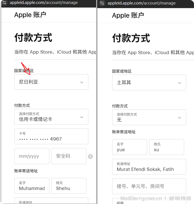Viewport: 194px width, 204px height.
Task: Click the site settings icon in left address bar
Action: pos(4,3)
